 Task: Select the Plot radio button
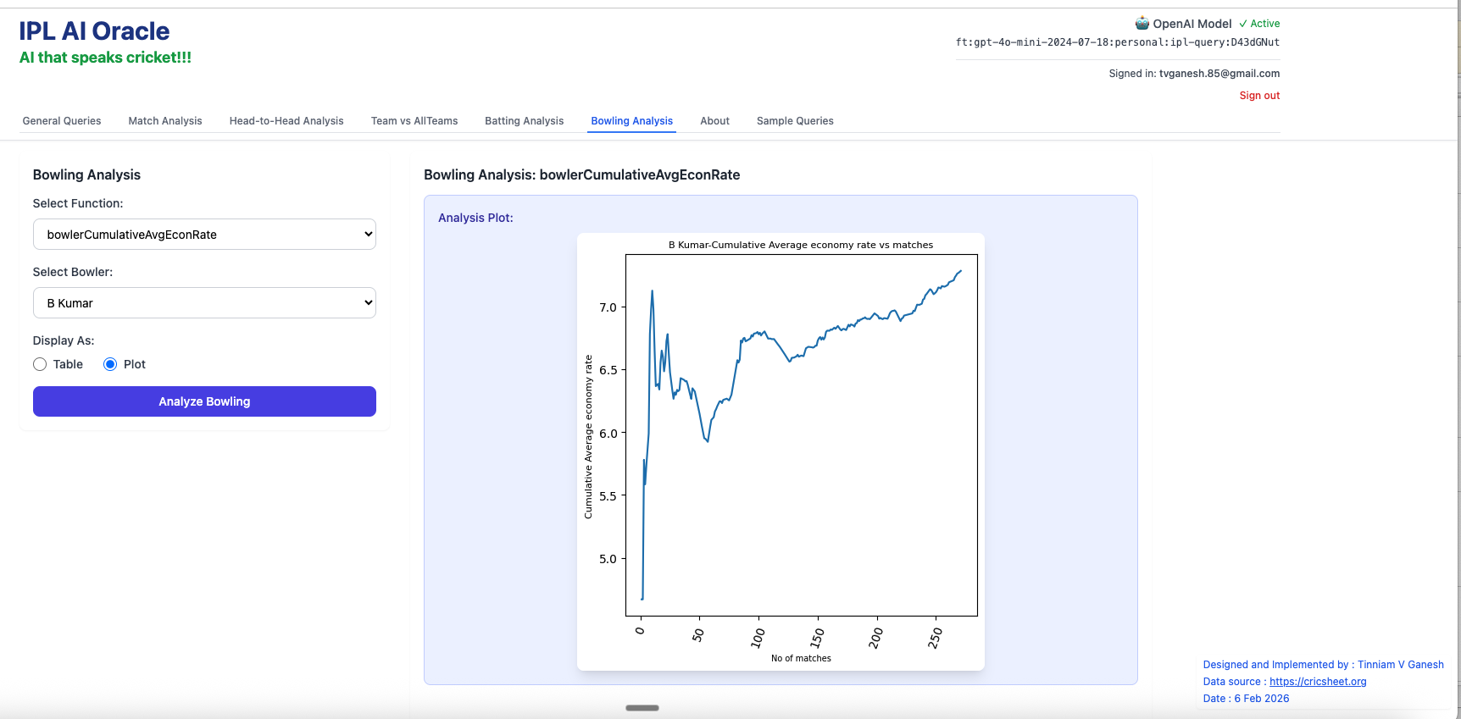tap(110, 364)
